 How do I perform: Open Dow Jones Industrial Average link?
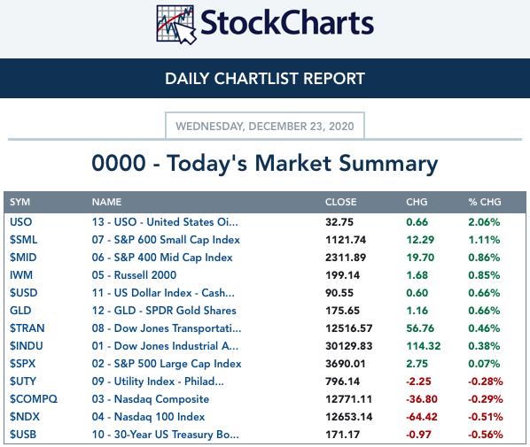(165, 346)
